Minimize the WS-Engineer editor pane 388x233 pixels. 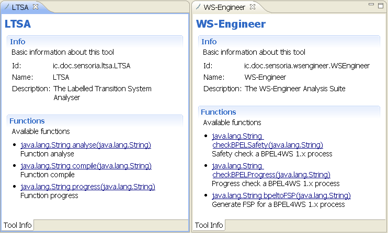point(371,4)
